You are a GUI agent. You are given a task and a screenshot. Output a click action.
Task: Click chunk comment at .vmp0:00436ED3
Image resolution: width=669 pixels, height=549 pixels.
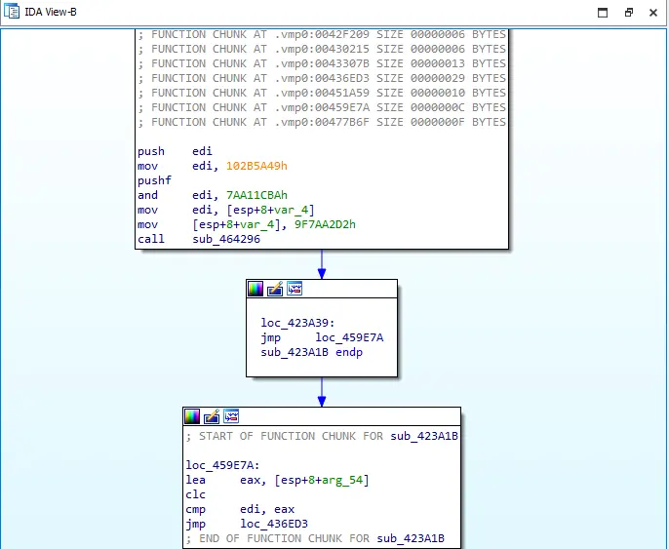tap(322, 78)
